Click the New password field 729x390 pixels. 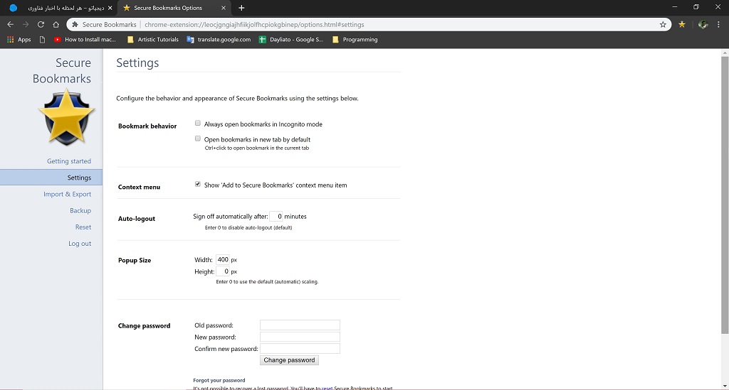[x=300, y=337]
